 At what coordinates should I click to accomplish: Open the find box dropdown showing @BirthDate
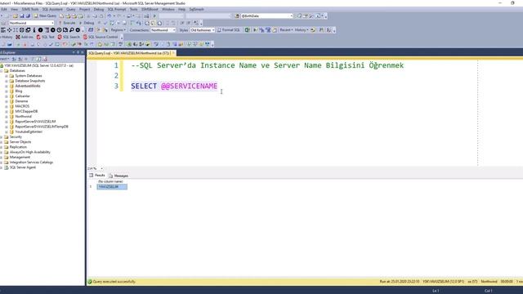[x=291, y=16]
